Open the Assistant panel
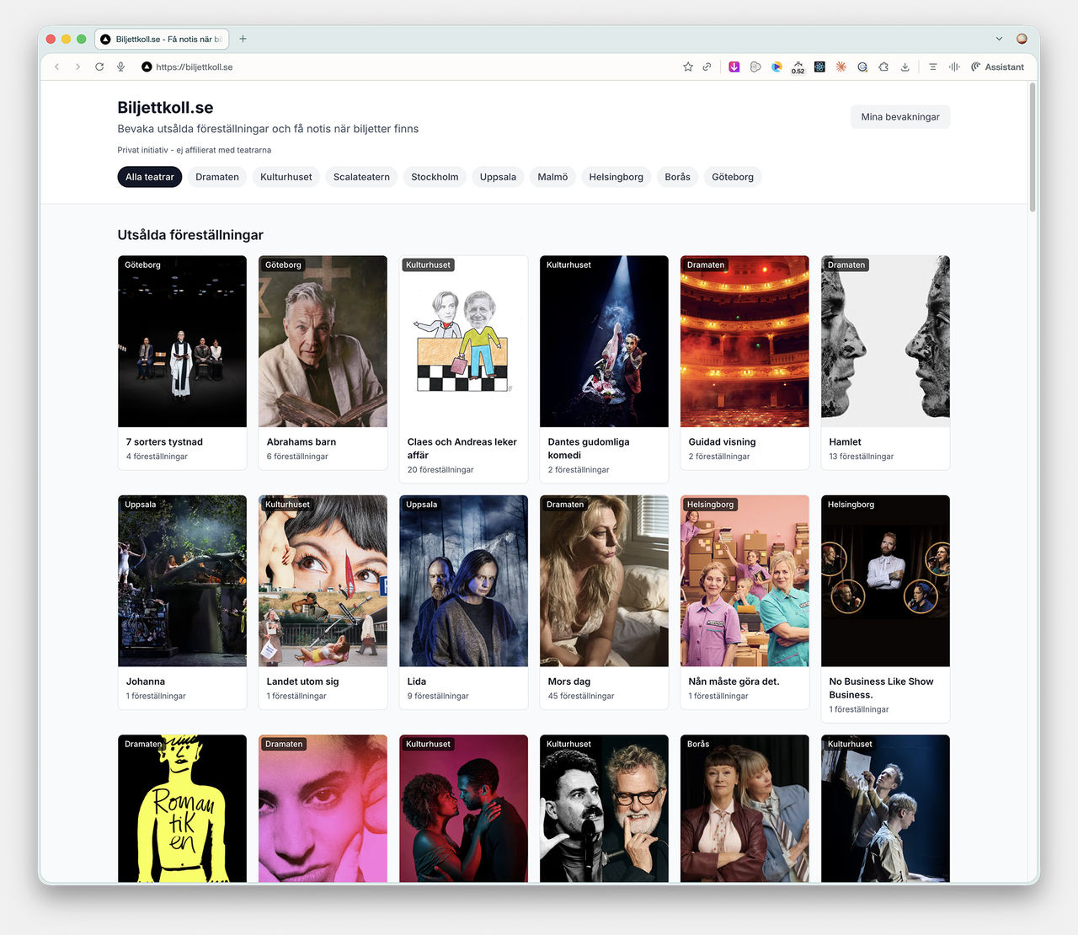Image resolution: width=1078 pixels, height=935 pixels. (x=998, y=67)
